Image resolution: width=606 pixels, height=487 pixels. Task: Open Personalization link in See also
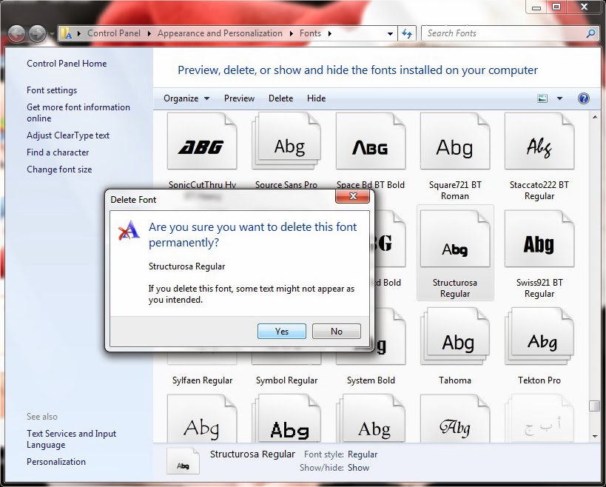click(x=56, y=462)
